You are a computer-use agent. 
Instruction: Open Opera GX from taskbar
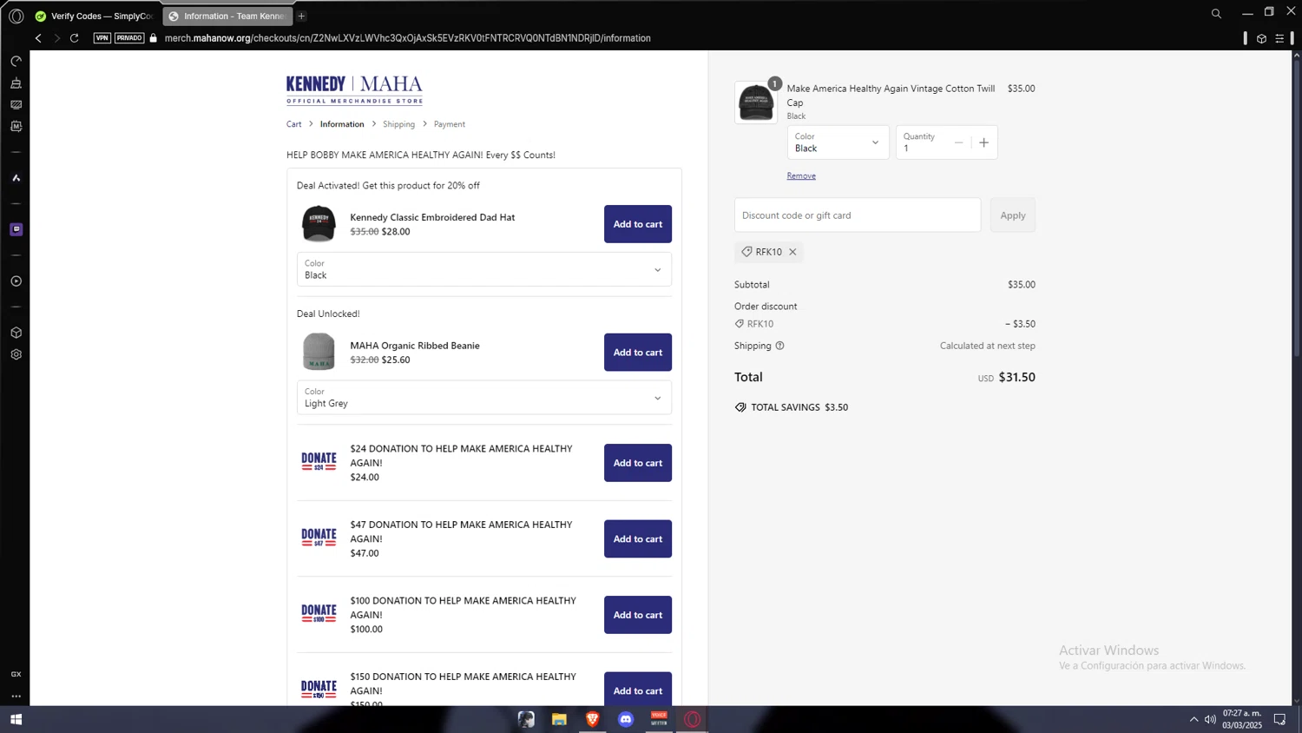[692, 719]
